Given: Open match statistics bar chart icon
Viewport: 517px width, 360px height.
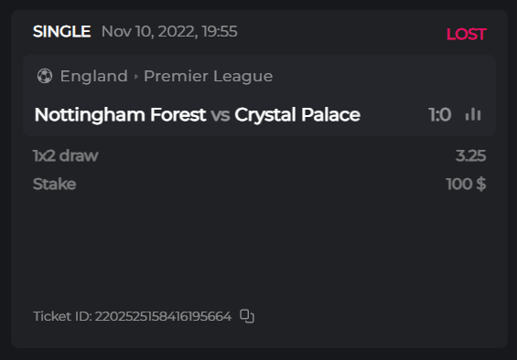Looking at the screenshot, I should (473, 114).
